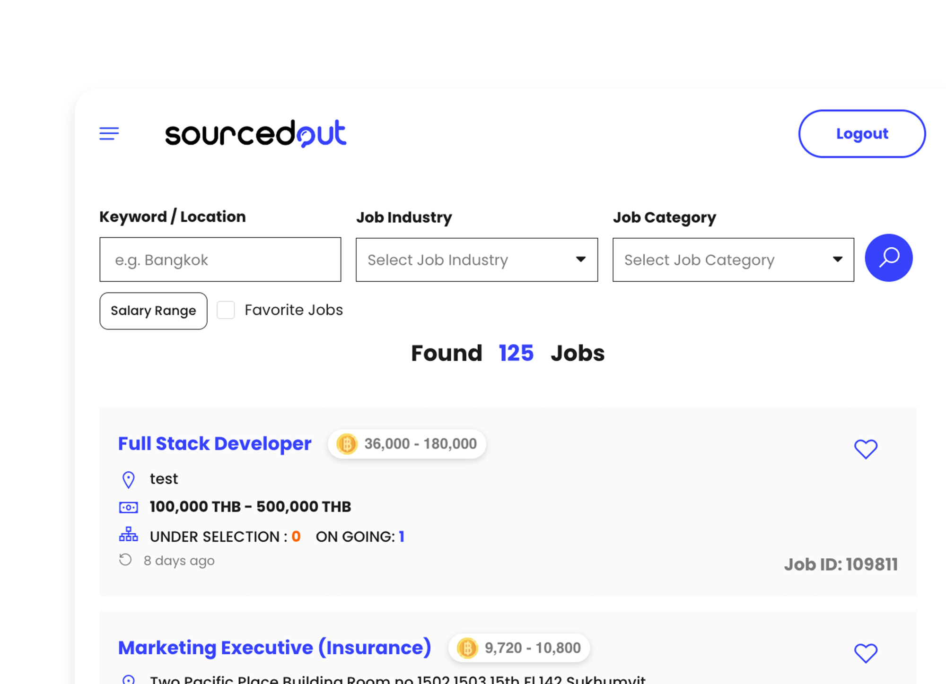Screen dimensions: 946x684
Task: Expand the Job Industry dropdown arrow
Action: point(581,260)
